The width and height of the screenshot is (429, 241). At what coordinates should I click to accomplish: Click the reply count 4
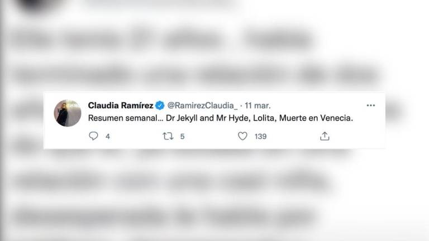pos(108,136)
